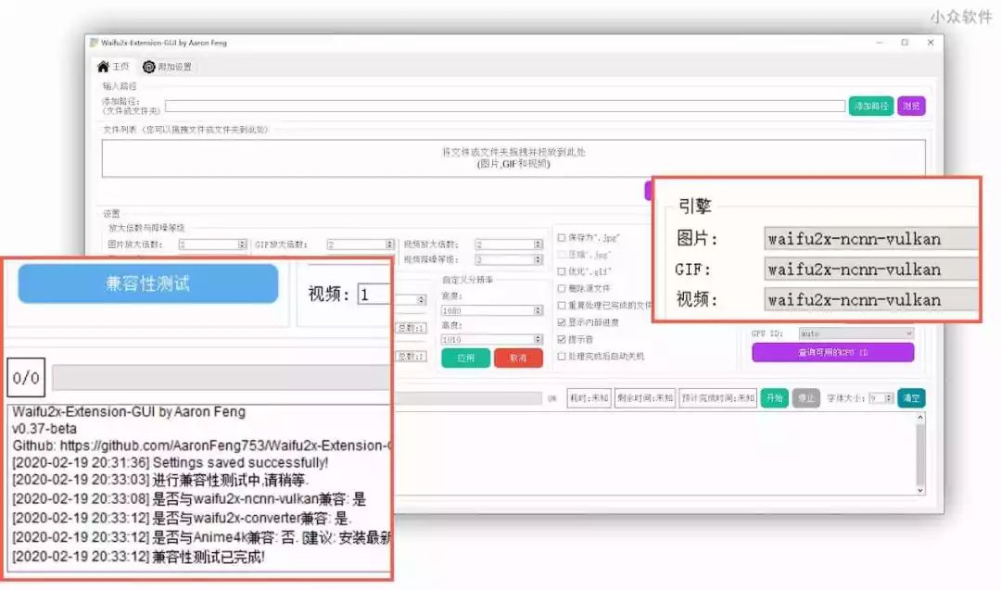Click the teal 清空 clear button
1001x590 pixels.
pyautogui.click(x=911, y=398)
